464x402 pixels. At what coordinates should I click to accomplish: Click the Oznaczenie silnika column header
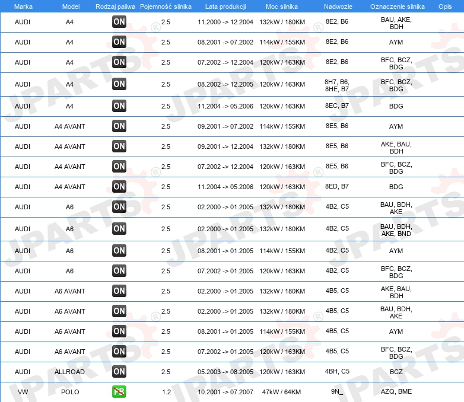pyautogui.click(x=398, y=7)
